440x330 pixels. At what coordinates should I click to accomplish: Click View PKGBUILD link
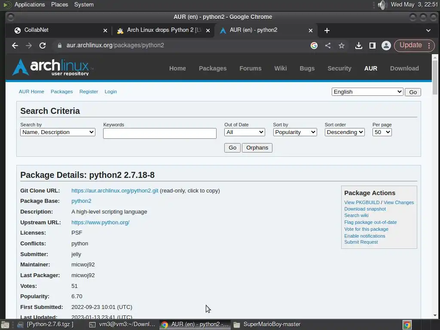click(x=362, y=202)
